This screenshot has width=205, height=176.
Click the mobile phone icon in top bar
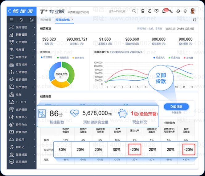pyautogui.click(x=143, y=11)
